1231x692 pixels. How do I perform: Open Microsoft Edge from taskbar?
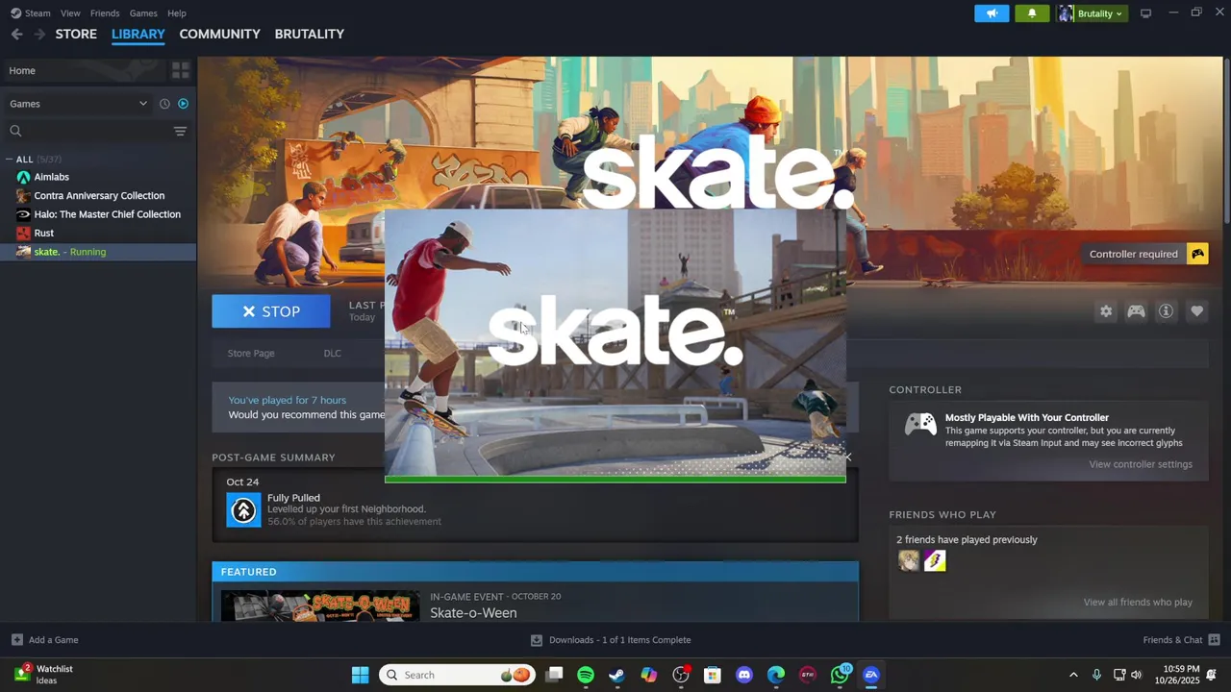pyautogui.click(x=775, y=675)
